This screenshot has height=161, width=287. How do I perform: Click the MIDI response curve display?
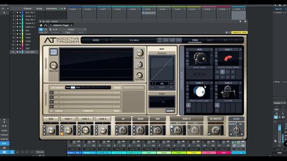pyautogui.click(x=162, y=68)
